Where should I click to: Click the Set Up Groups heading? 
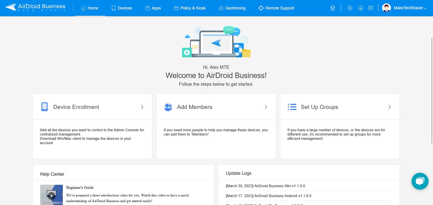click(319, 107)
